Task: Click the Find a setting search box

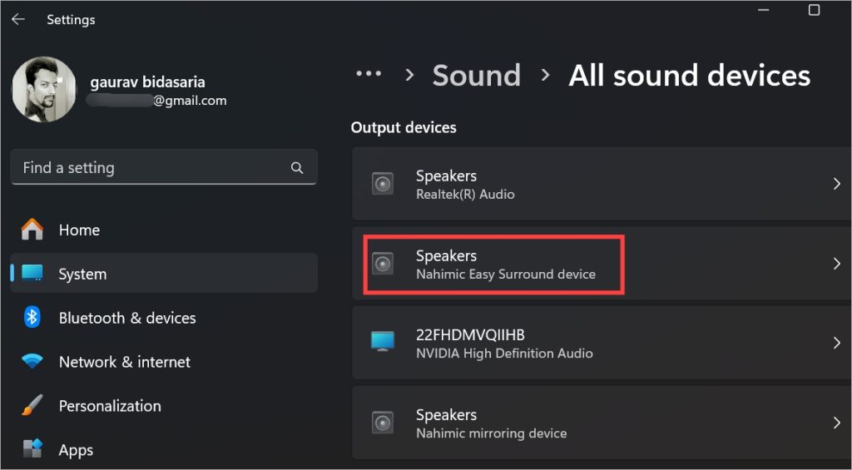Action: coord(150,168)
